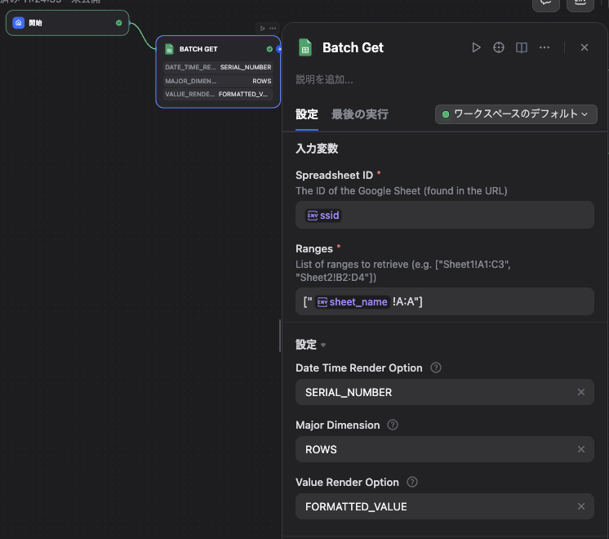The height and width of the screenshot is (539, 609).
Task: Click the top-right button next to chat icon
Action: 580,4
